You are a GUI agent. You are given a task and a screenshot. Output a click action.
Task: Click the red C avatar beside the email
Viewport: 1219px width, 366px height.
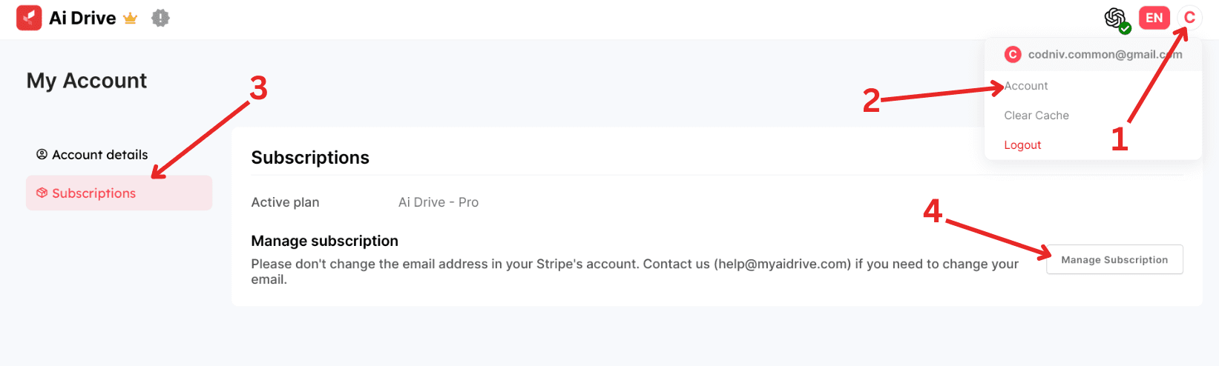[1013, 54]
